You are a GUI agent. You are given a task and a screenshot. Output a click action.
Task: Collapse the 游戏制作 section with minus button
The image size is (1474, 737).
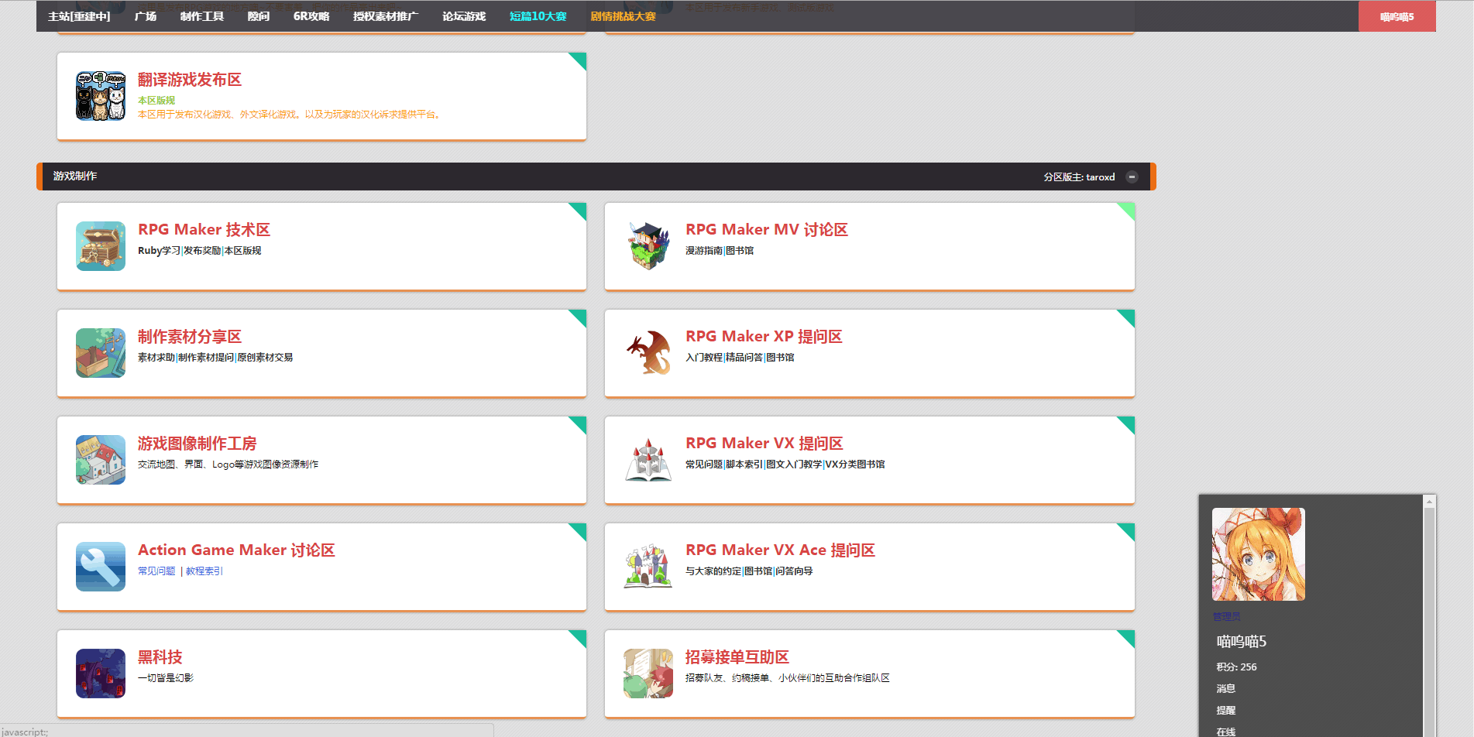[1132, 177]
